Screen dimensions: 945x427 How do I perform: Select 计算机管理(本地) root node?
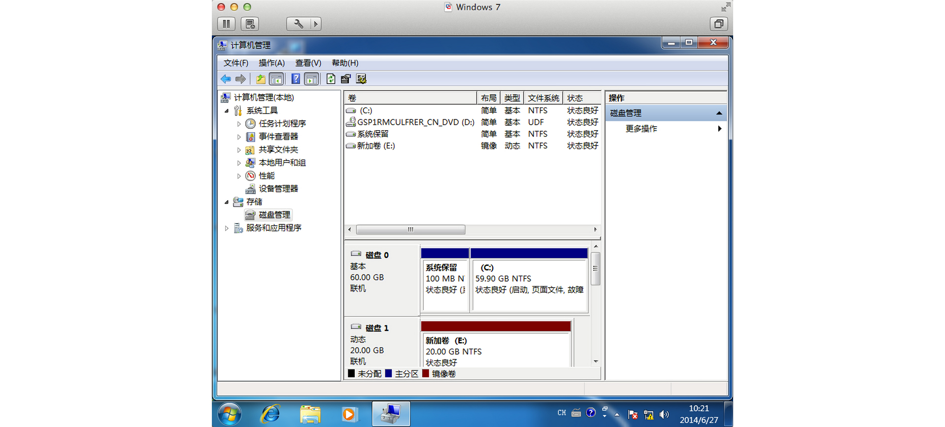(x=264, y=98)
